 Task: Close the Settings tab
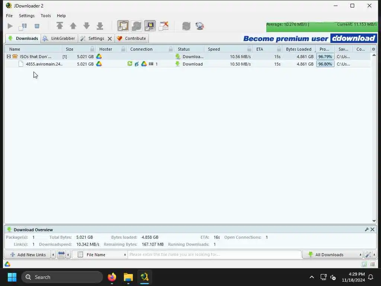coord(110,39)
